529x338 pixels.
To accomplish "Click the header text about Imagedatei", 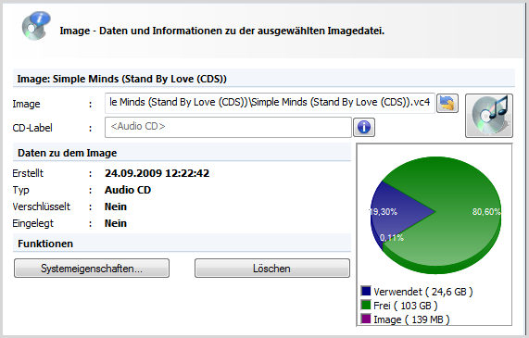I will pos(222,31).
